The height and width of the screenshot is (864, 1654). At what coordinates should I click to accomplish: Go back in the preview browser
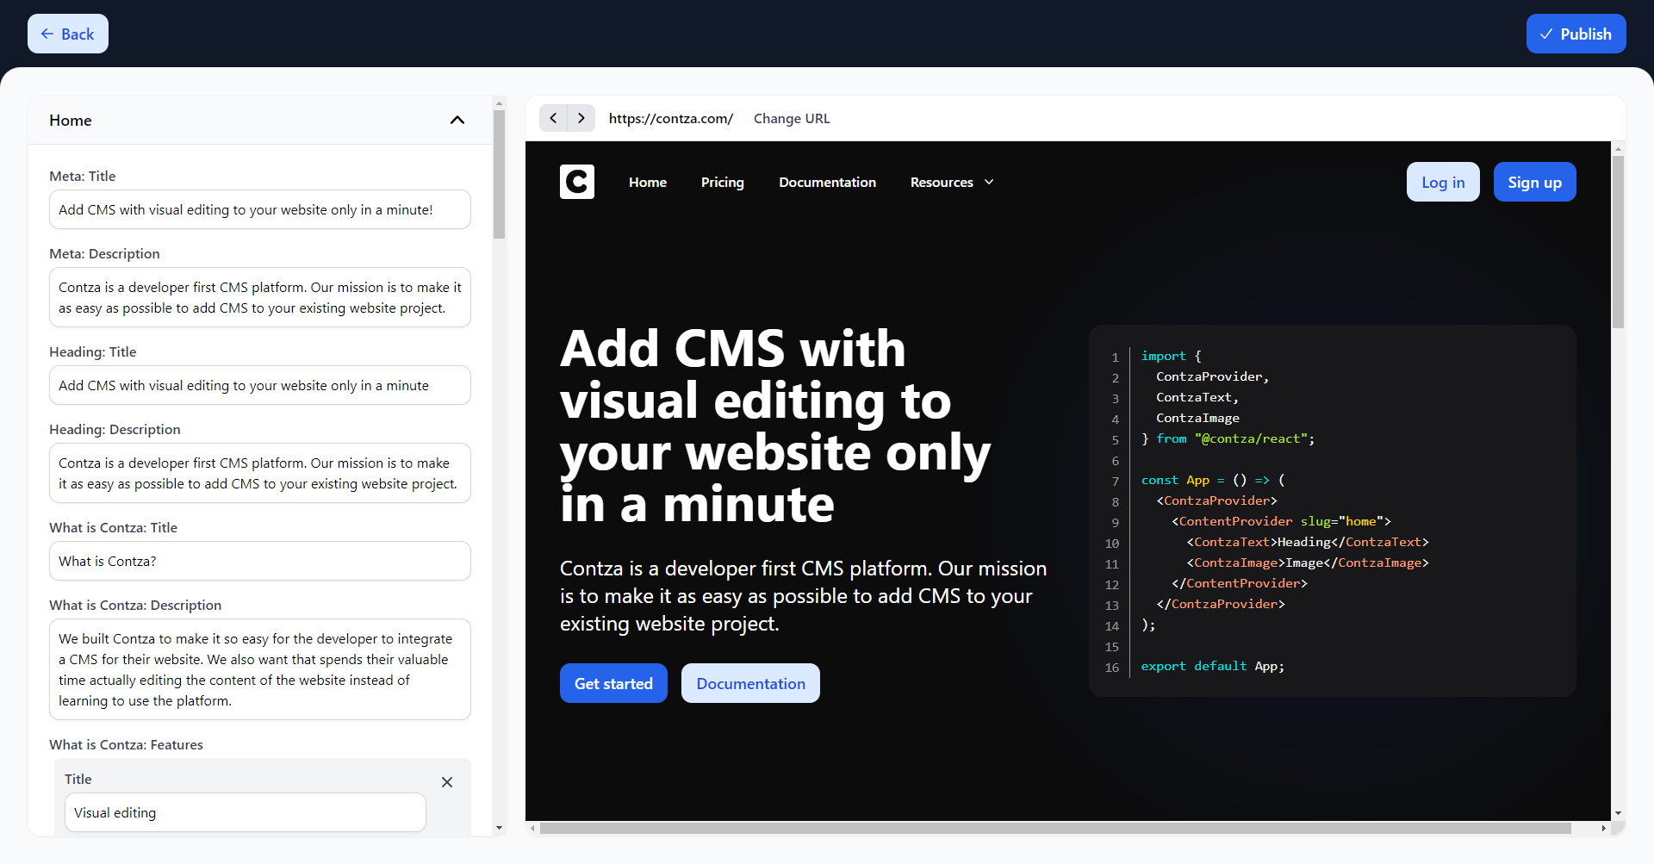point(553,118)
